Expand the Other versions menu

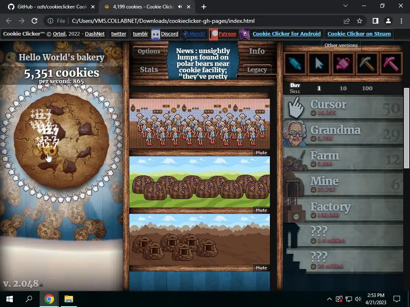coord(341,46)
